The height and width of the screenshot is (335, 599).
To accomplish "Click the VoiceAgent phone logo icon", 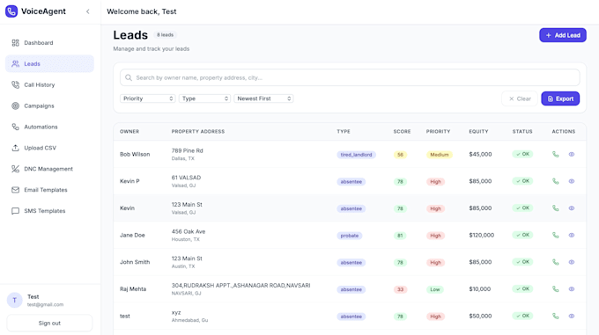I will [x=11, y=11].
